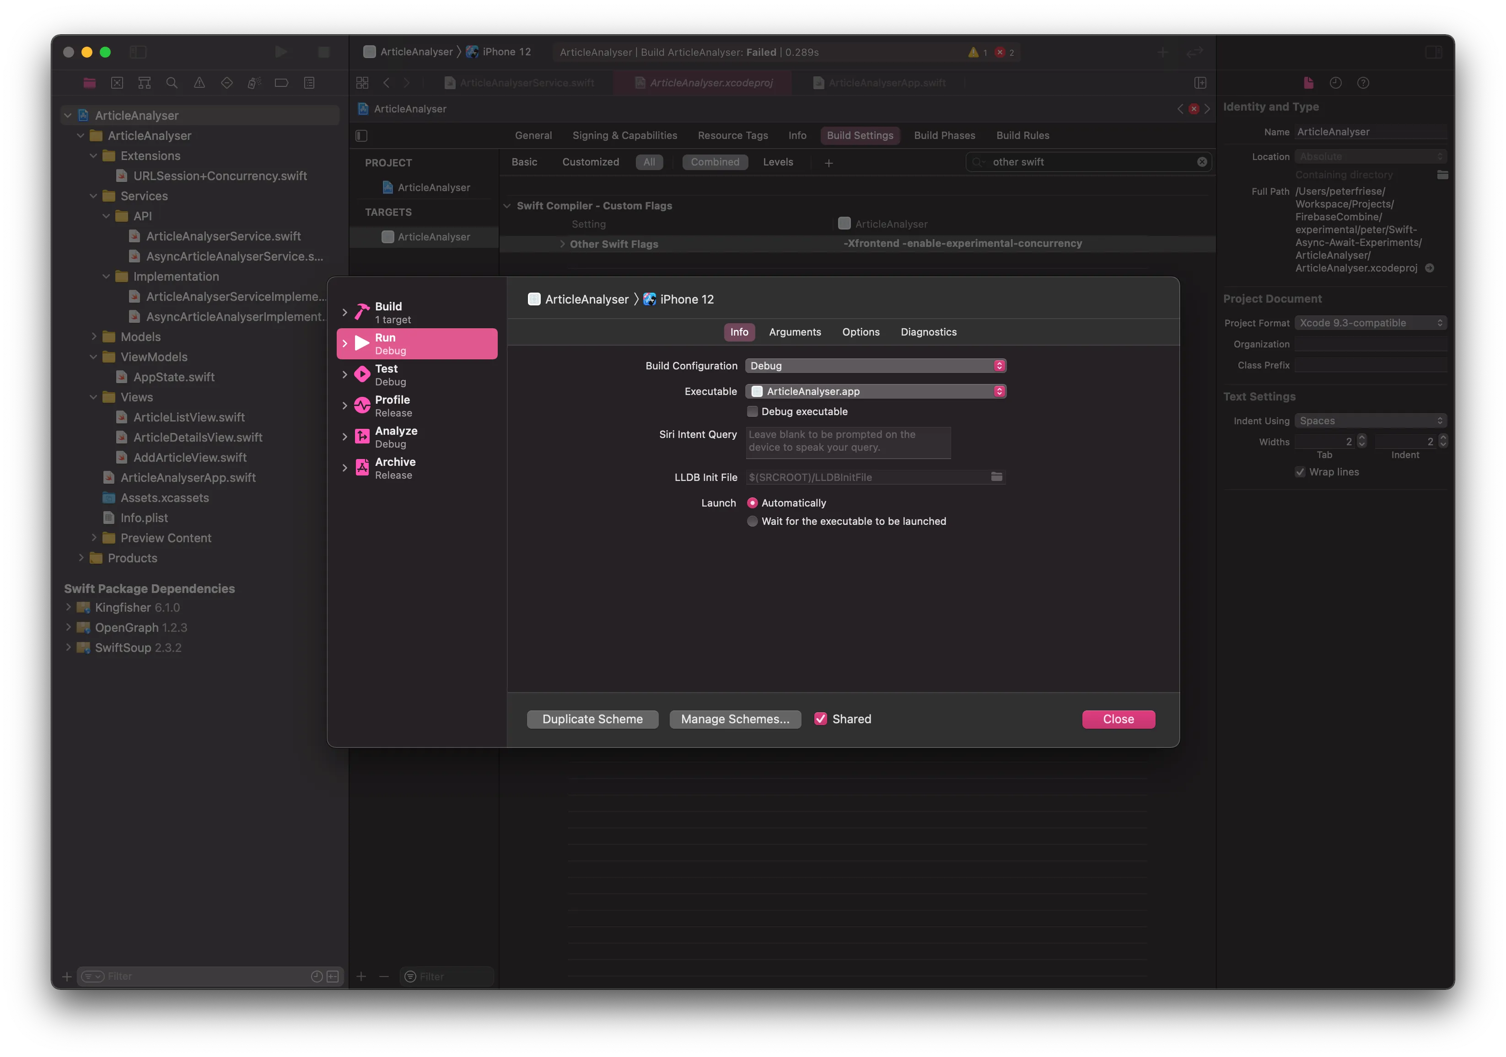Expand the Other Swift Flags row
The image size is (1506, 1057).
coord(563,243)
